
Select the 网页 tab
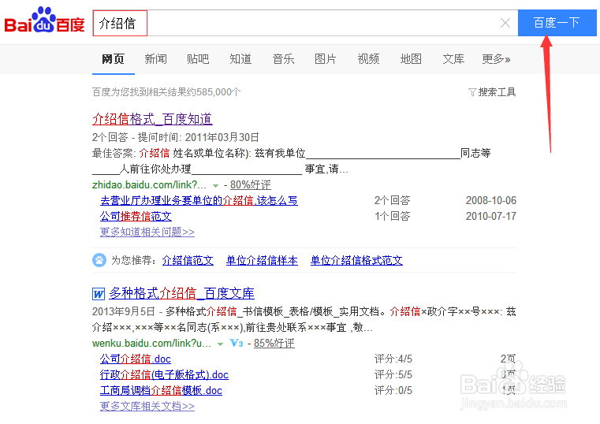point(114,59)
